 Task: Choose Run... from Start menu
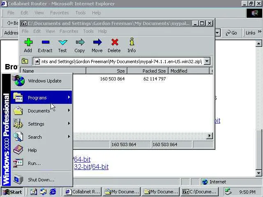click(x=41, y=163)
